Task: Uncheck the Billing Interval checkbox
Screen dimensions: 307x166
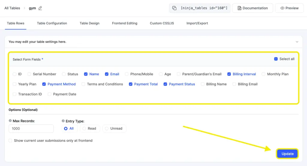Action: click(229, 74)
